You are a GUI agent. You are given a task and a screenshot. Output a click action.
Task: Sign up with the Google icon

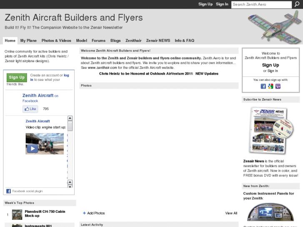[x=270, y=86]
